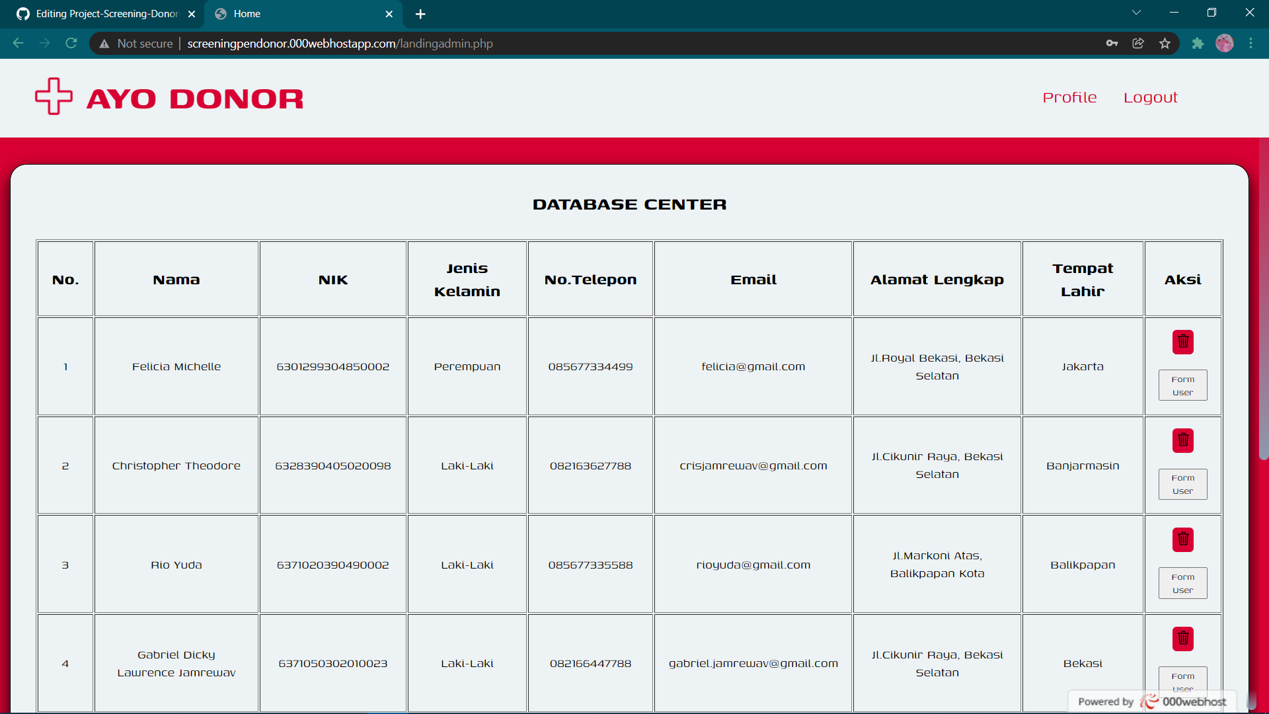Screen dimensions: 1269x714
Task: Open a new browser tab
Action: [x=420, y=14]
